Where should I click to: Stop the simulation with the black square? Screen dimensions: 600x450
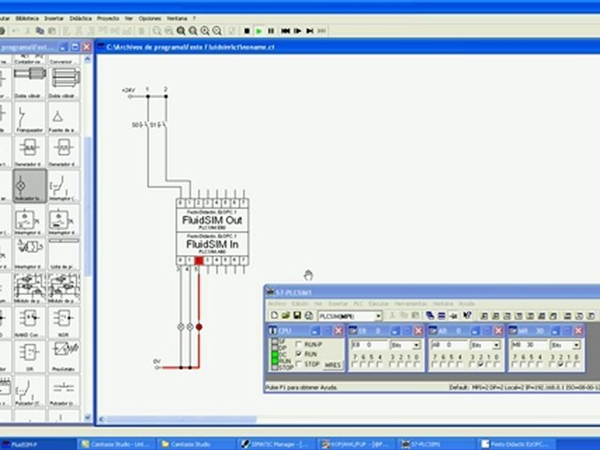click(247, 31)
